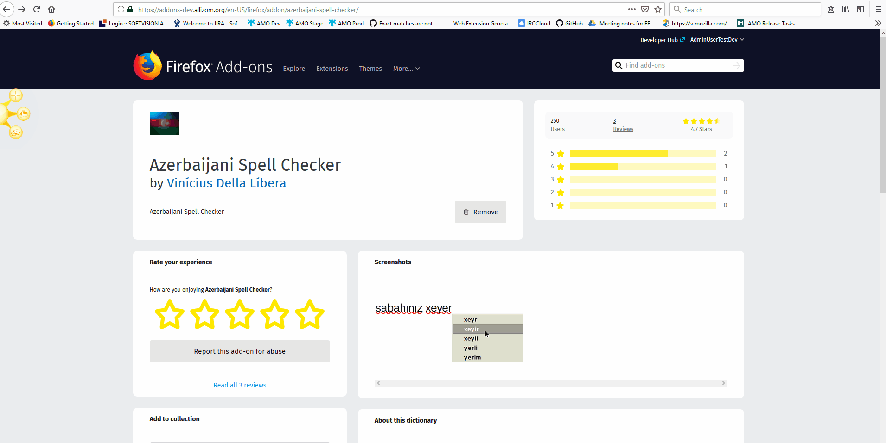Click the 4.7 Stars rating summary
This screenshot has width=886, height=443.
[x=701, y=125]
